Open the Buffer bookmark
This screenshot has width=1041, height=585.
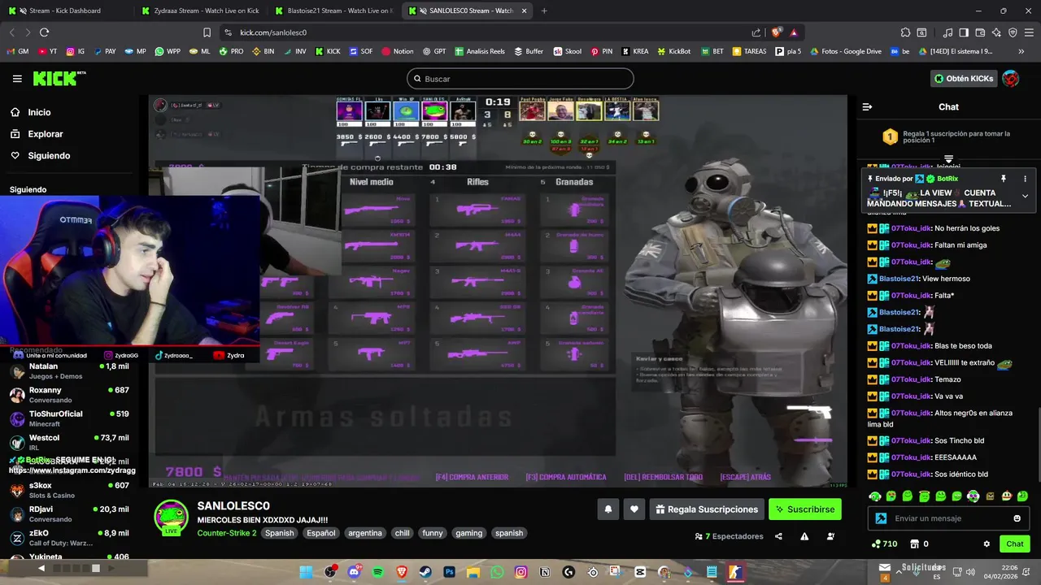[x=529, y=51]
